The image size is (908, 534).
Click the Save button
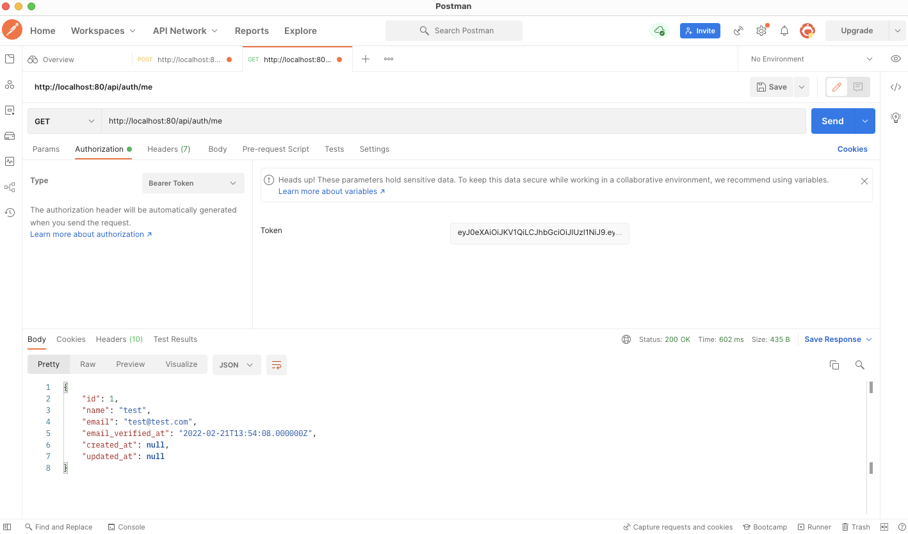(772, 87)
